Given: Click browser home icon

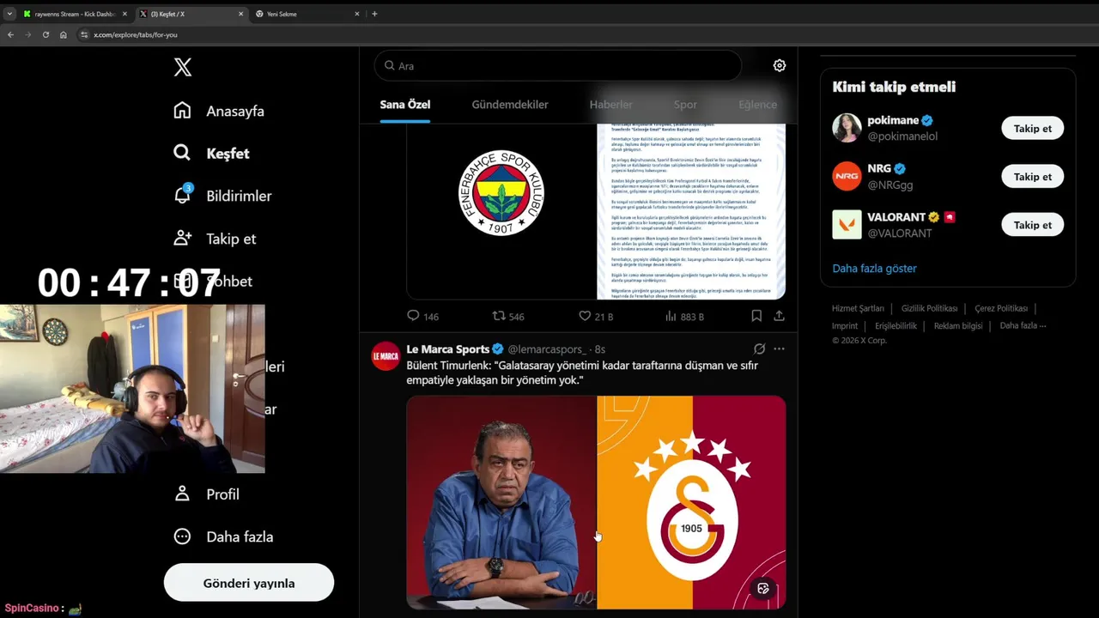Looking at the screenshot, I should point(63,34).
